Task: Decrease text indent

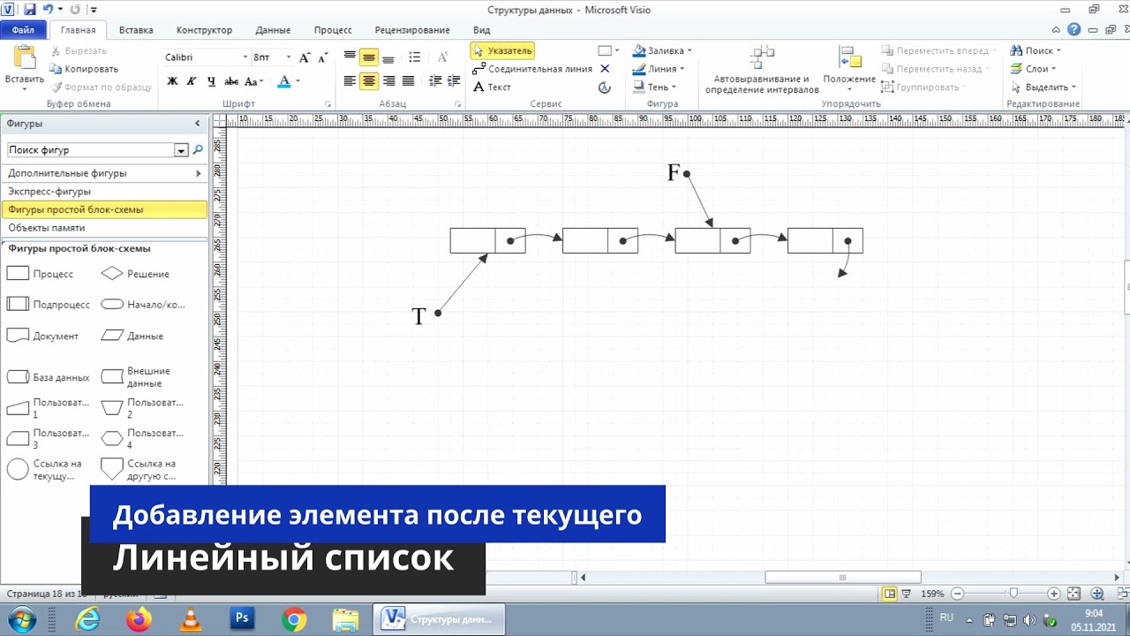Action: (435, 81)
